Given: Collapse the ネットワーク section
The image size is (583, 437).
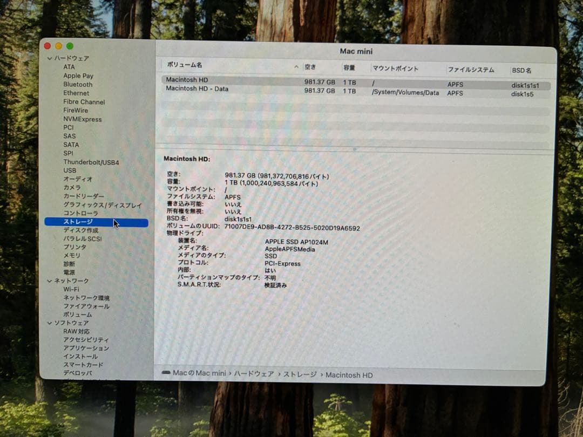Looking at the screenshot, I should click(x=50, y=281).
